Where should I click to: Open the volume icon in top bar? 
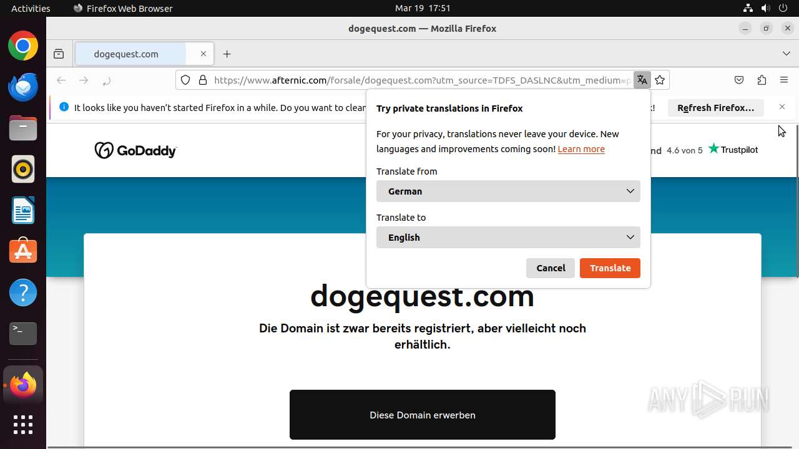765,8
